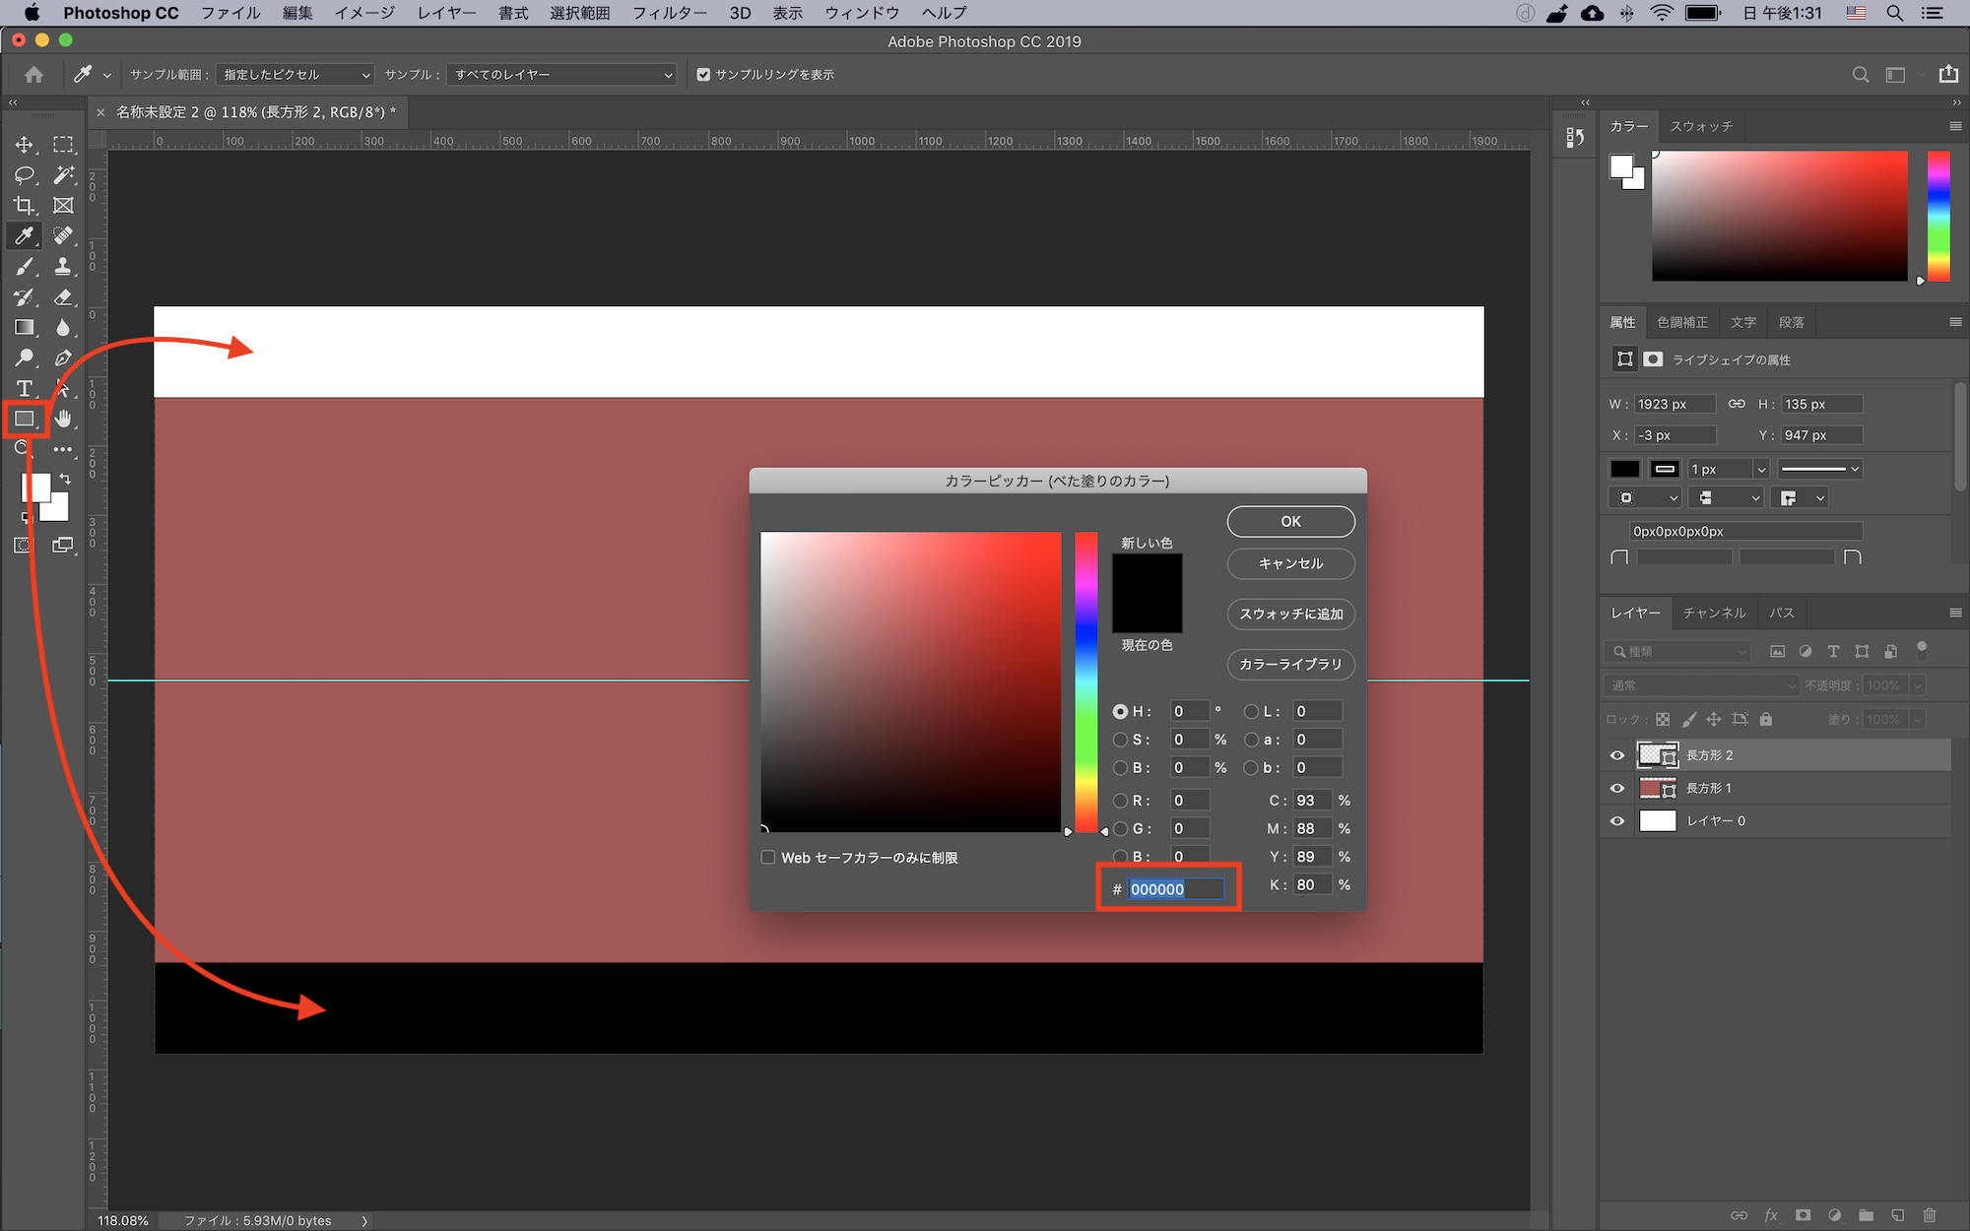
Task: Select the Eraser tool
Action: pos(63,297)
